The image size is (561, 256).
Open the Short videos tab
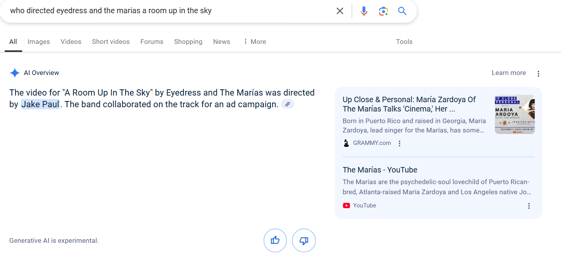(111, 42)
